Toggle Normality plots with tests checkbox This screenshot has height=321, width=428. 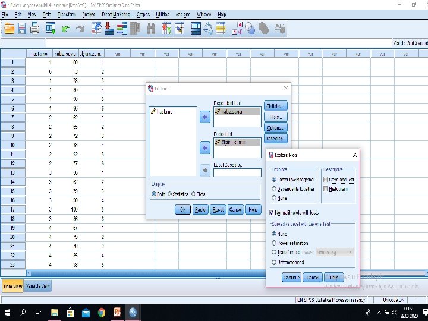(x=271, y=212)
